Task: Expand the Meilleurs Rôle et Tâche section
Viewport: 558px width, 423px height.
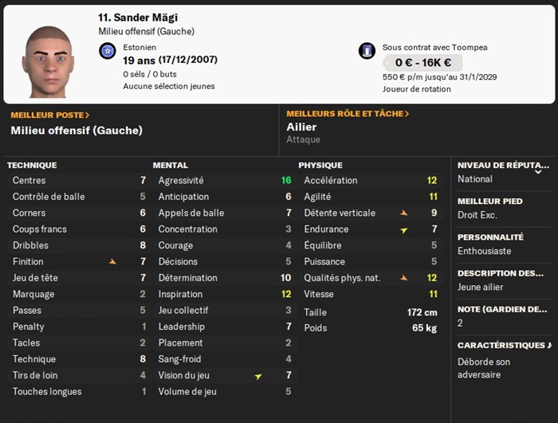Action: coord(348,114)
